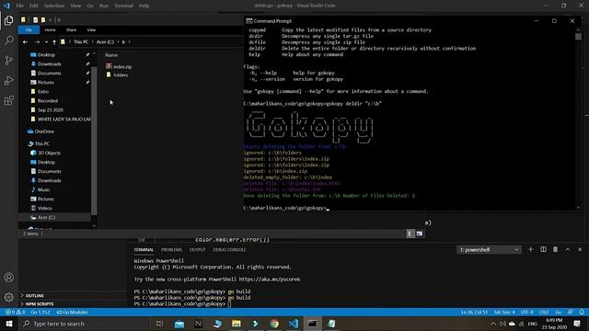This screenshot has height=331, width=589.
Task: Switch to the OUTPUT panel tab
Action: pos(197,249)
